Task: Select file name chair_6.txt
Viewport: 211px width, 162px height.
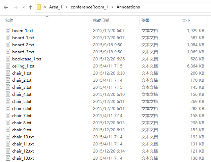Action: pyautogui.click(x=22, y=109)
